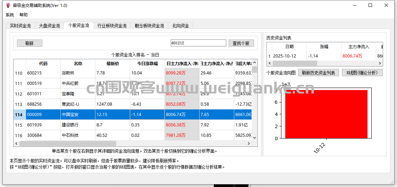Click row header number 116
The image size is (397, 187).
point(19,135)
